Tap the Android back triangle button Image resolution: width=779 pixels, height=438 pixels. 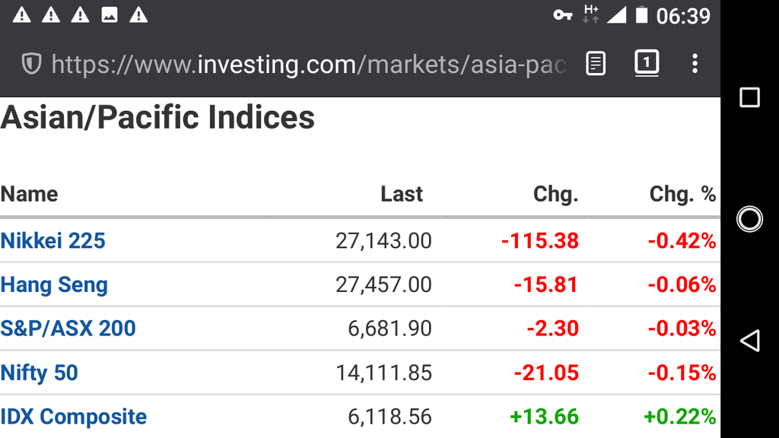pos(749,341)
